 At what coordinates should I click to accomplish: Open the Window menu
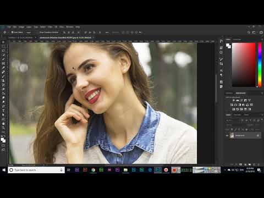coord(70,27)
